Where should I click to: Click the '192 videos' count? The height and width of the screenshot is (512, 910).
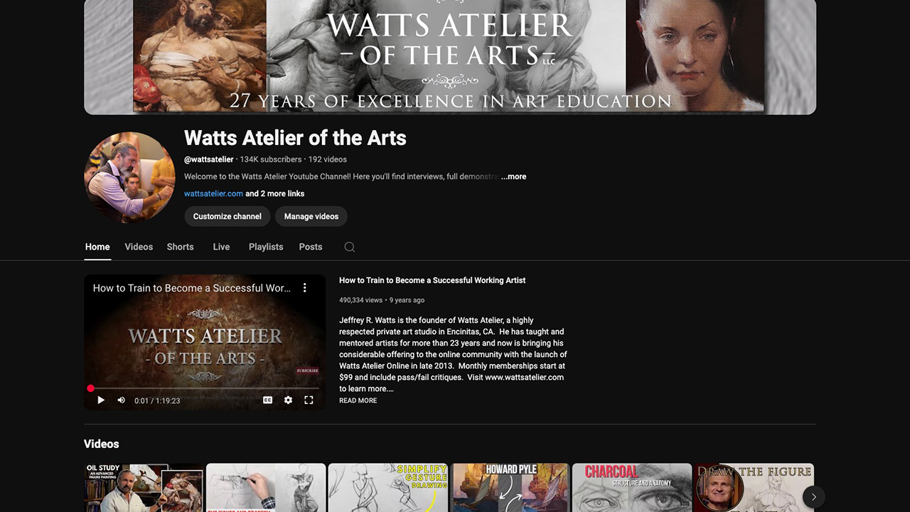point(328,159)
